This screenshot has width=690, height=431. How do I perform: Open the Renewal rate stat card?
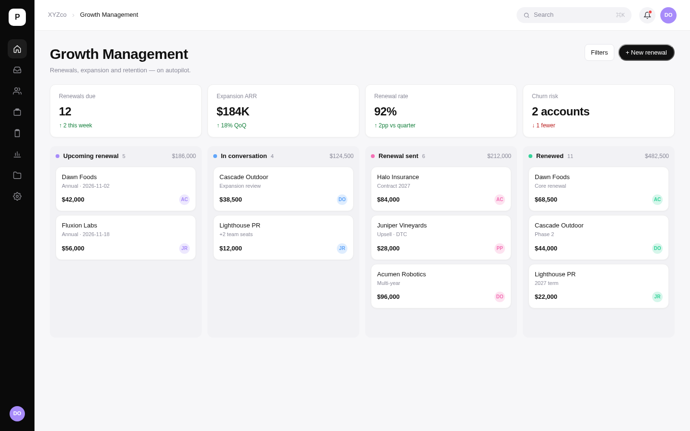[x=441, y=111]
